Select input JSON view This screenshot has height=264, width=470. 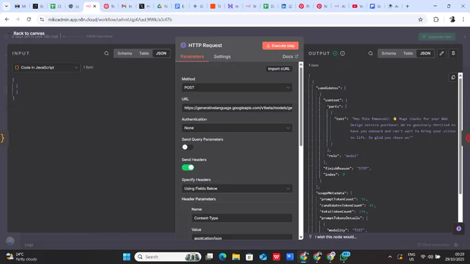point(161,53)
